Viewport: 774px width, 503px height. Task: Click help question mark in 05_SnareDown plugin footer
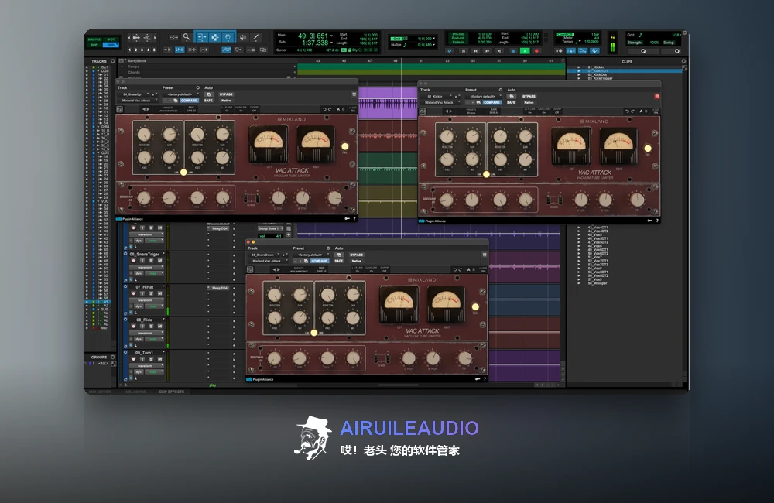(x=485, y=379)
